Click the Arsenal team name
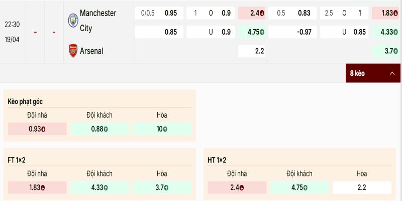402x201 pixels. 91,51
